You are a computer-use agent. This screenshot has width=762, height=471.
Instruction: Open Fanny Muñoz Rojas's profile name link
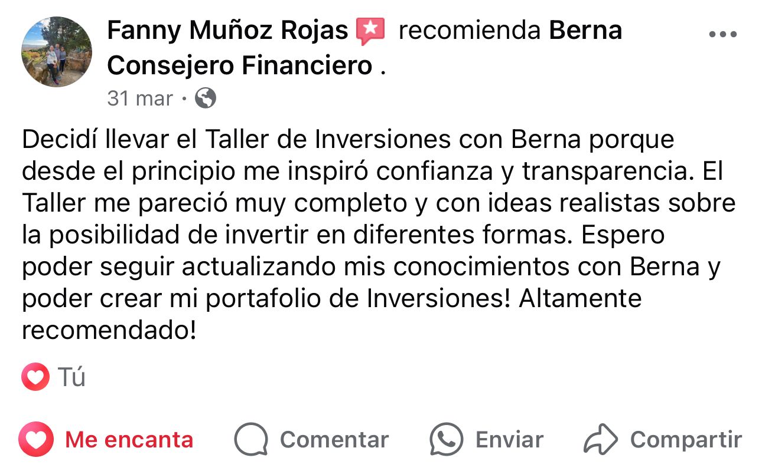click(227, 30)
